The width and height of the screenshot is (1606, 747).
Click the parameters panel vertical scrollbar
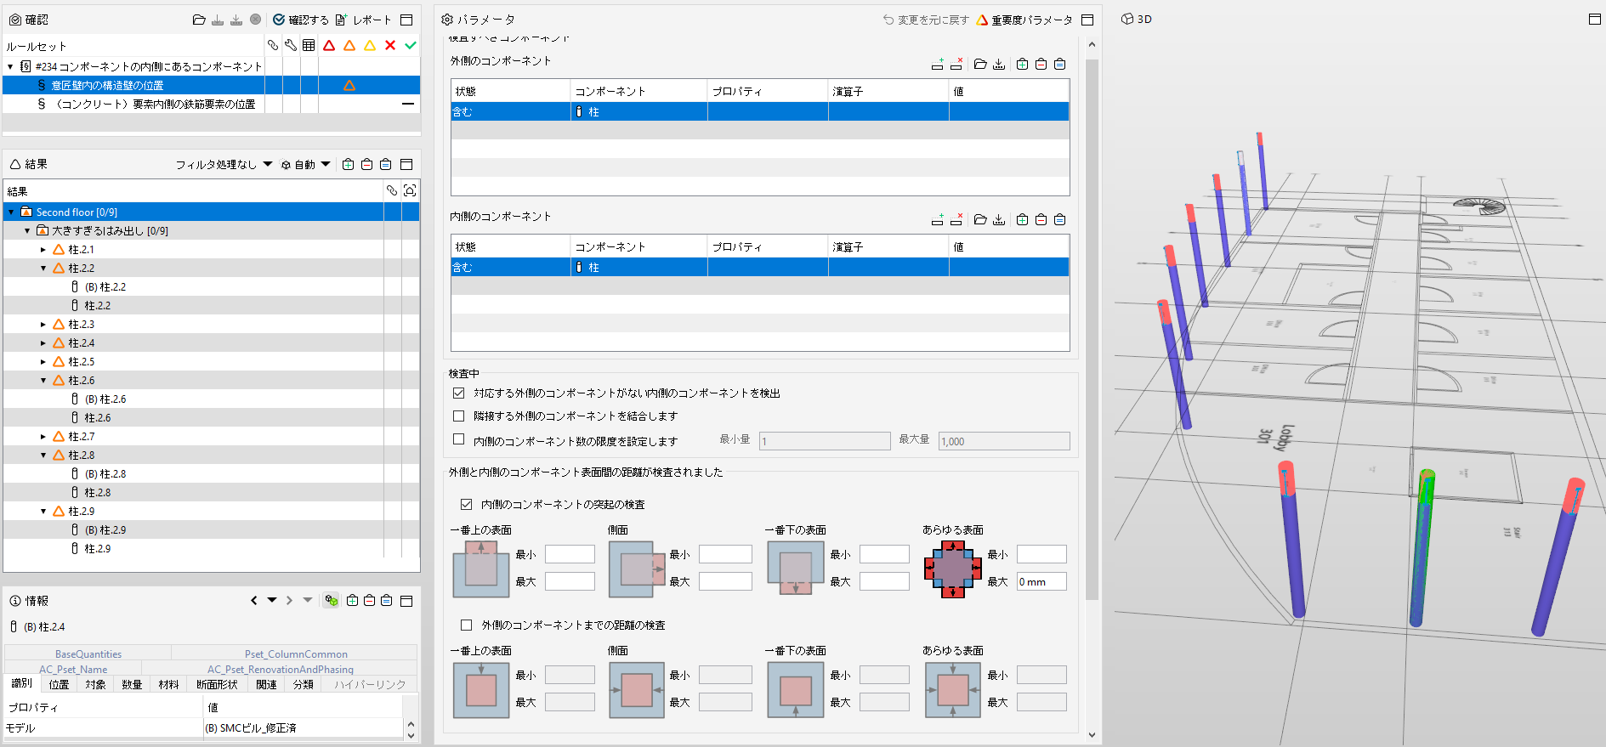[1092, 329]
